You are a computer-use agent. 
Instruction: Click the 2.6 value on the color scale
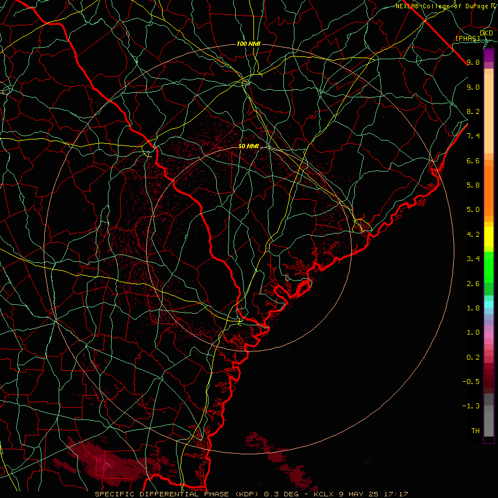coord(473,284)
